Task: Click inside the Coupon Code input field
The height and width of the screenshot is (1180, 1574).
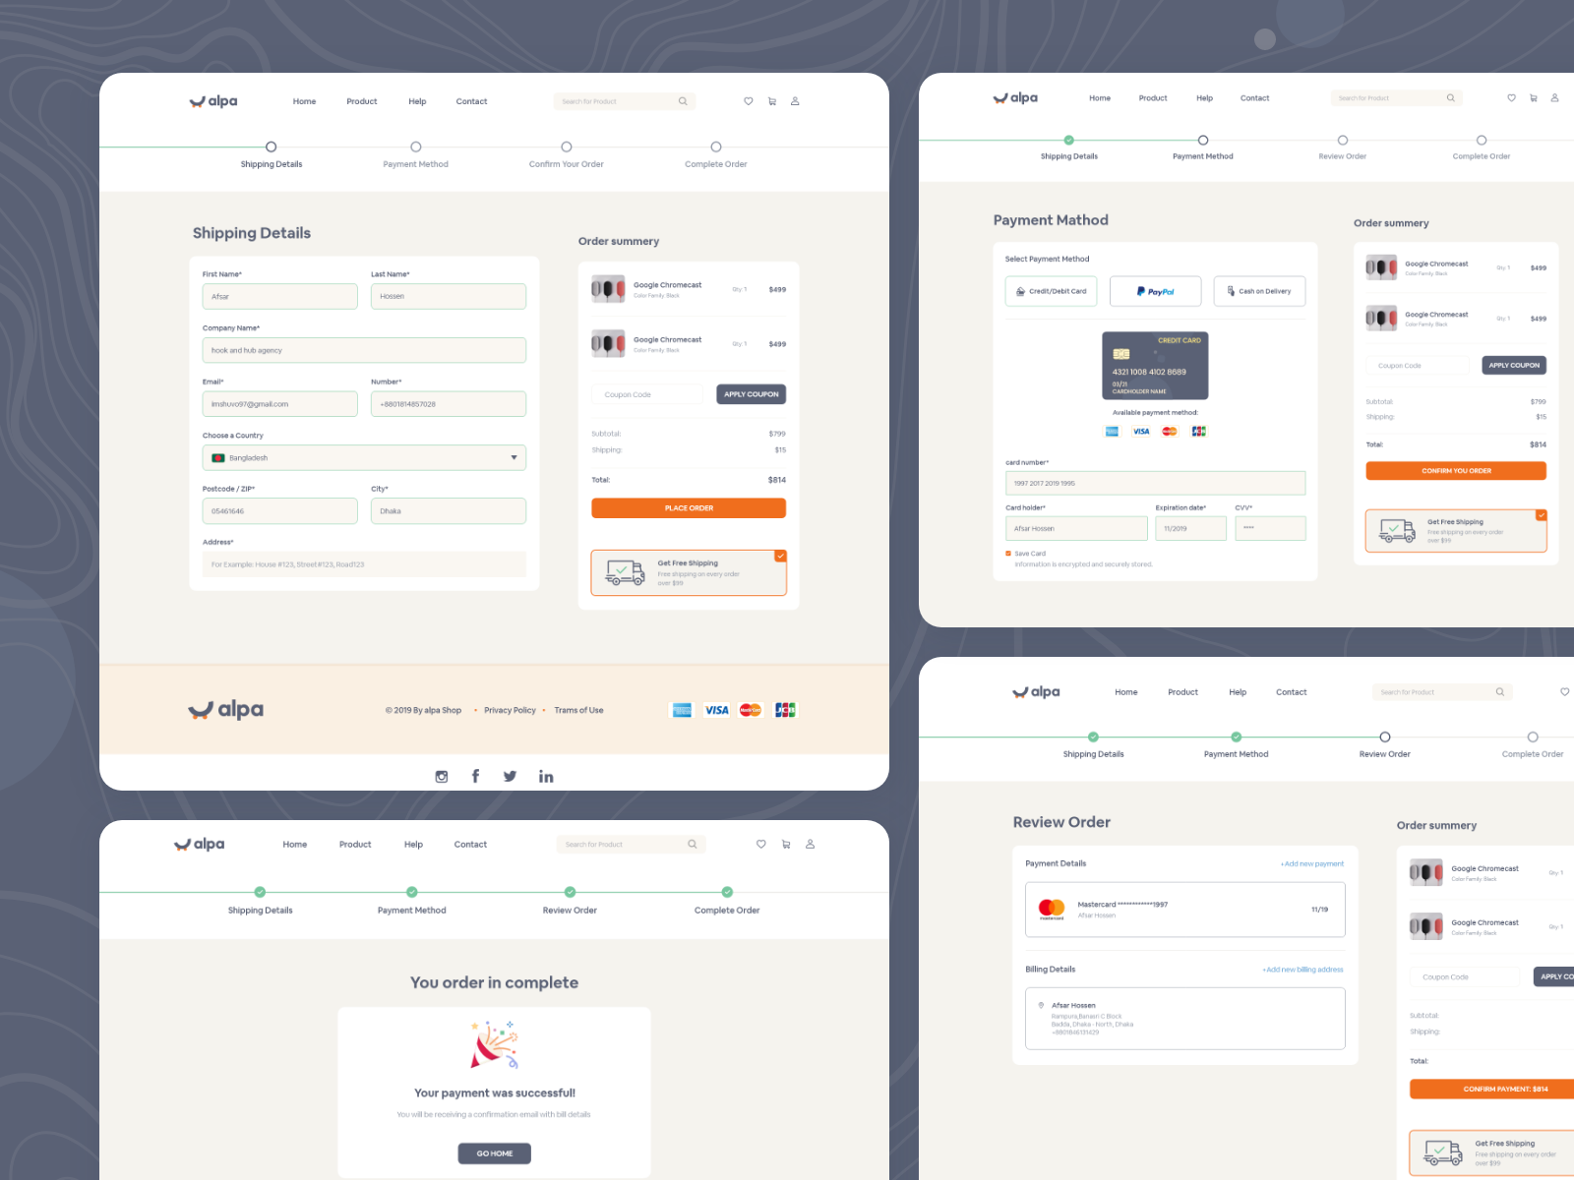Action: [x=646, y=393]
